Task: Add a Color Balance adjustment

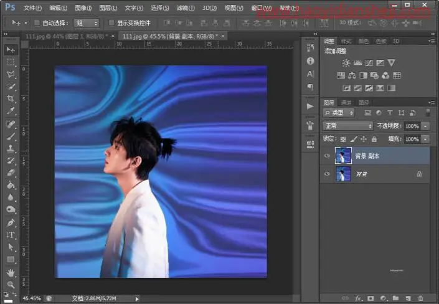Action: pyautogui.click(x=352, y=75)
